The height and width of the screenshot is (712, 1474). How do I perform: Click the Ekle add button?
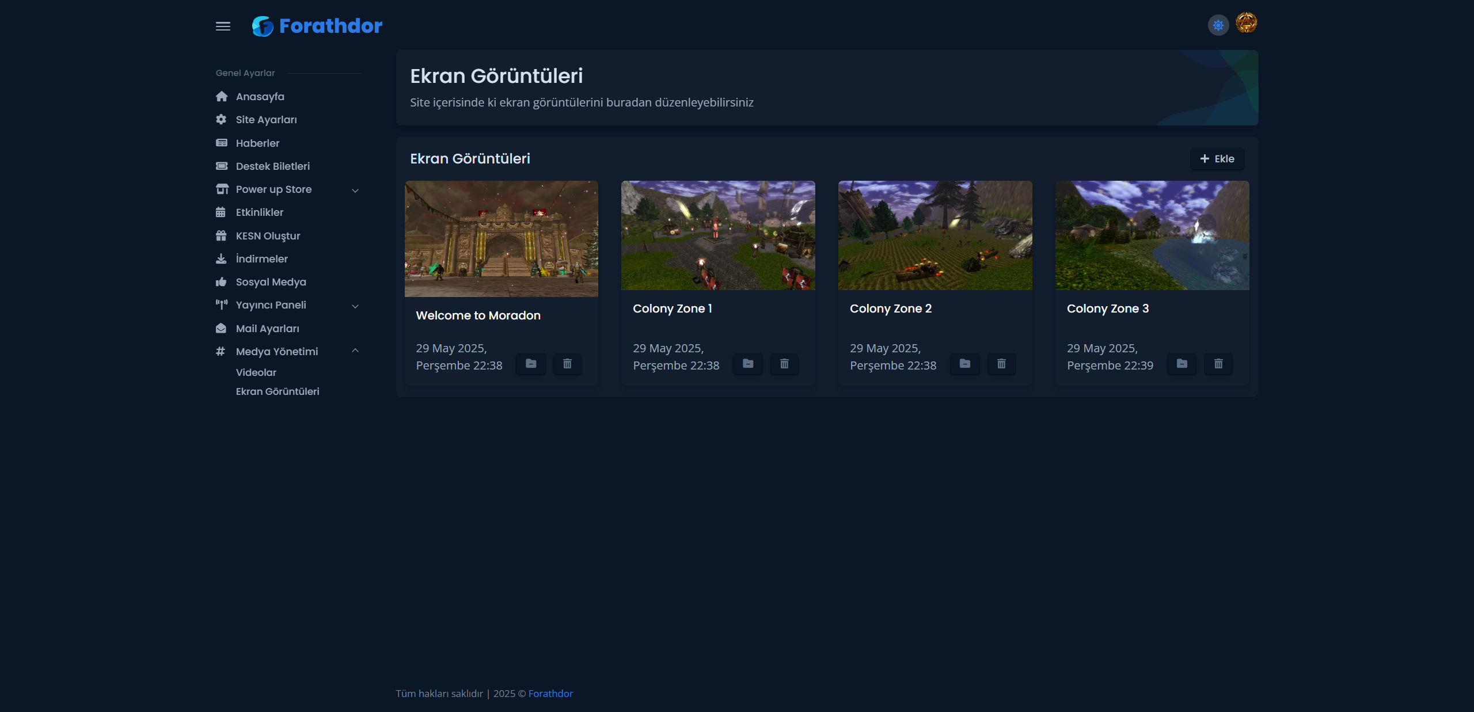[1217, 159]
